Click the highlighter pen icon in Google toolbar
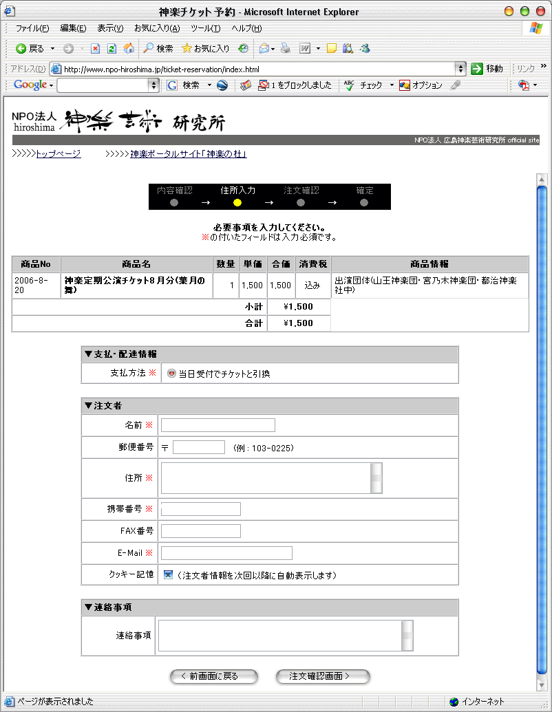Viewport: 552px width, 712px height. coord(456,85)
